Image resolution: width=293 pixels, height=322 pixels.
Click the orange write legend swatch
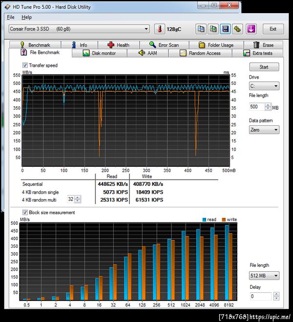[224, 220]
